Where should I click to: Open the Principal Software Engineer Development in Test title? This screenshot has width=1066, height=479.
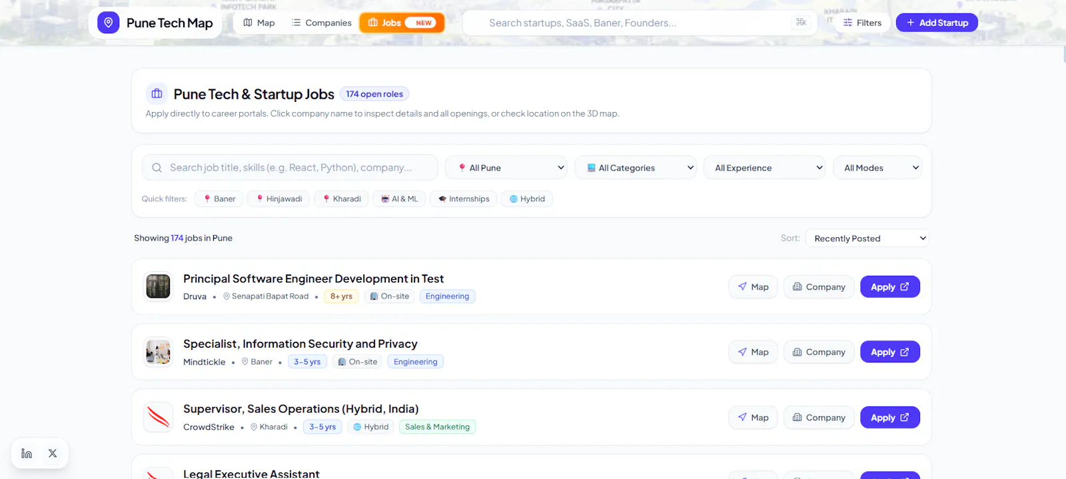pos(313,278)
